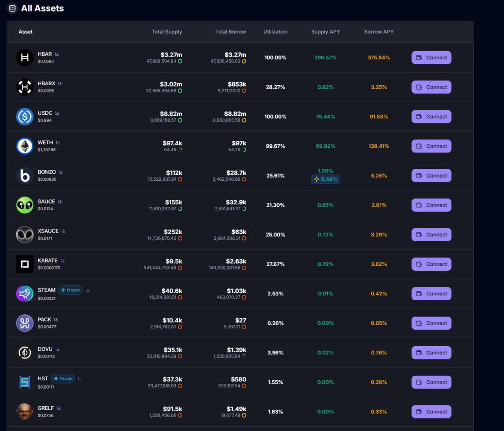This screenshot has width=504, height=431.
Task: Click GRELF borrow cap circle indicator
Action: click(244, 415)
